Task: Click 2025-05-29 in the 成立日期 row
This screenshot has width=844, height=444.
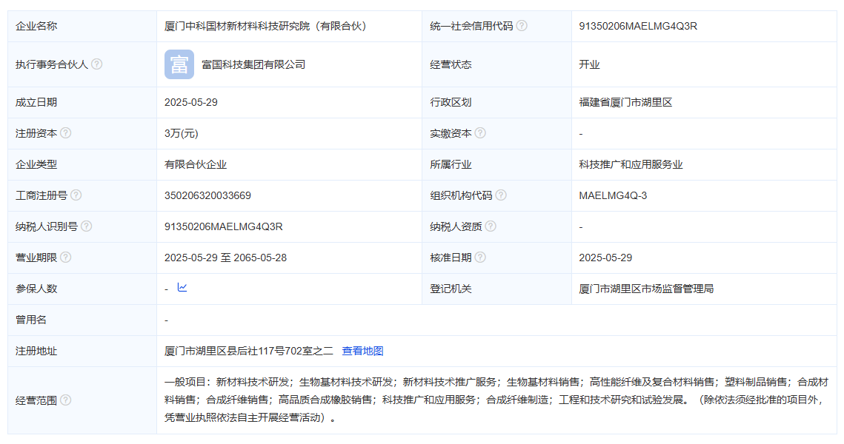Action: coord(191,102)
